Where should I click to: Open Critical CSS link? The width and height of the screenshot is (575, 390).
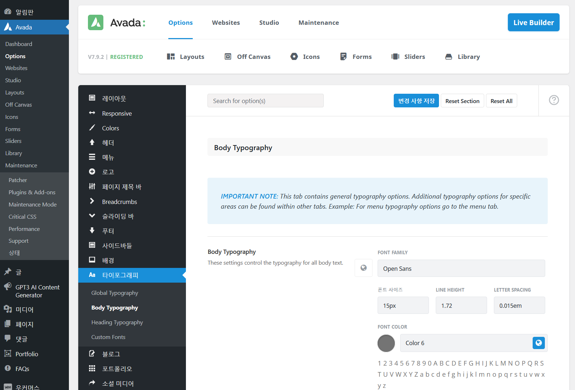tap(23, 217)
